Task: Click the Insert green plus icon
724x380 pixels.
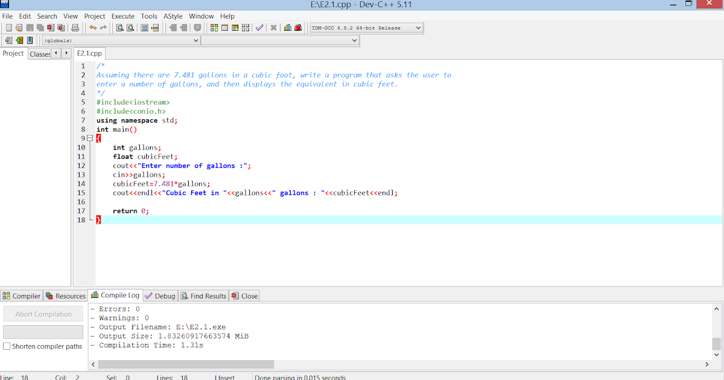Action: [x=19, y=40]
